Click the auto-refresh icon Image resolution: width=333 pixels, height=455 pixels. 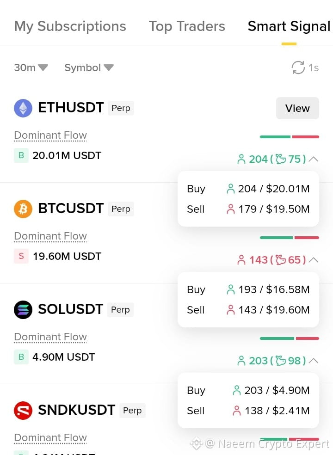click(x=298, y=68)
